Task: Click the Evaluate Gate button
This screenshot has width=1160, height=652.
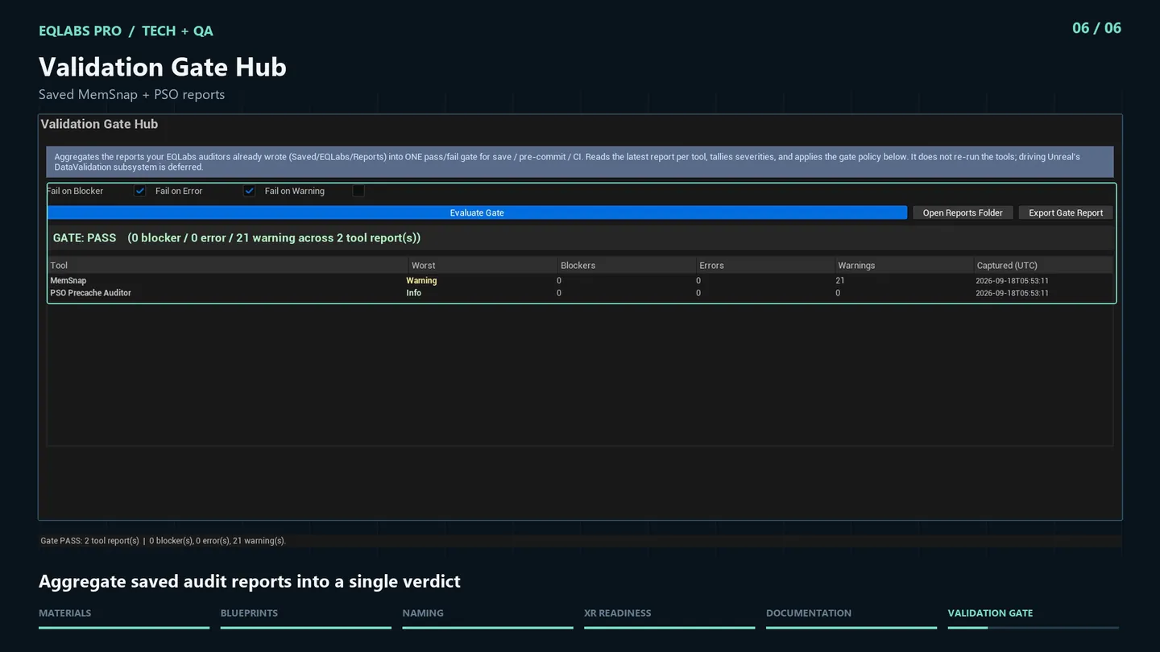Action: [x=477, y=213]
